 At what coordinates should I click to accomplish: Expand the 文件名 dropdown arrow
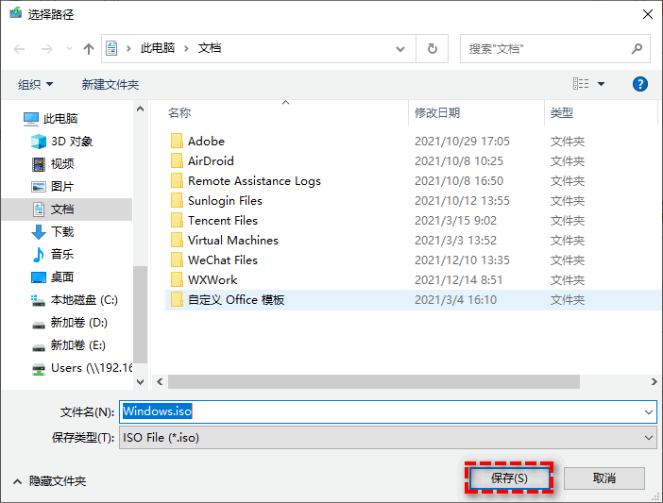click(649, 411)
